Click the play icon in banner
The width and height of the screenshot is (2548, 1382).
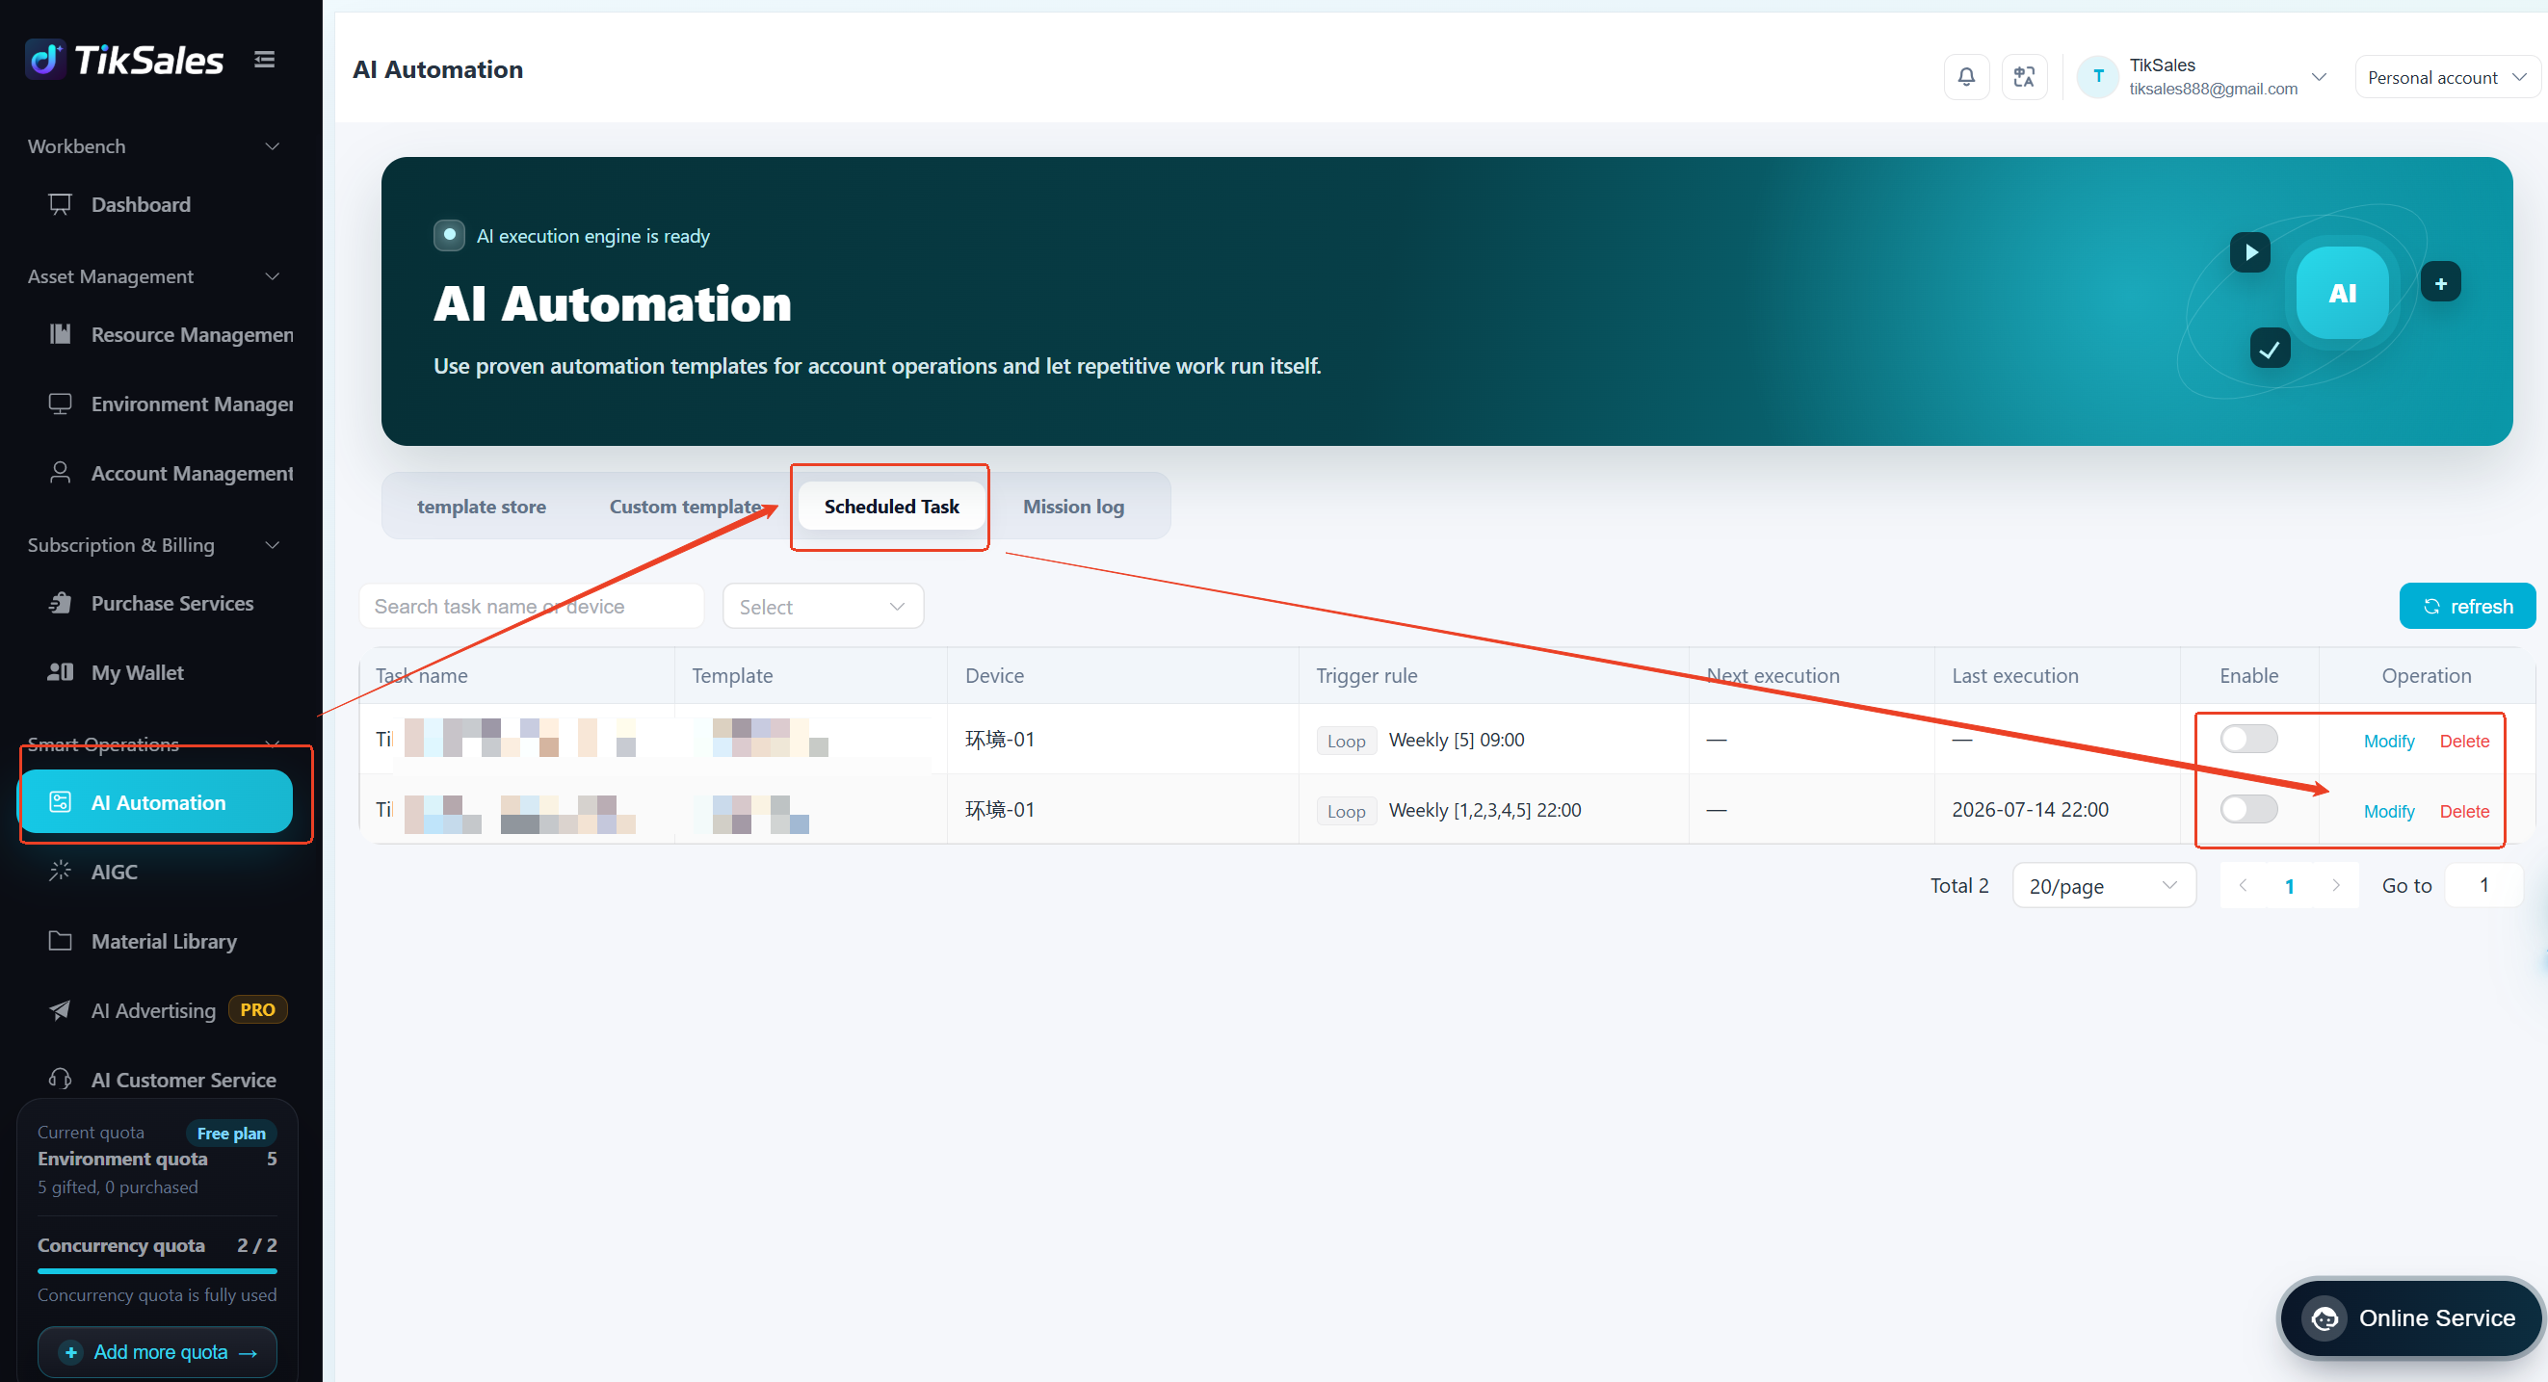pos(2249,252)
